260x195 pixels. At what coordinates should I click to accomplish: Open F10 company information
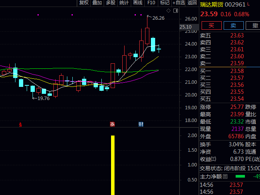click(151, 3)
